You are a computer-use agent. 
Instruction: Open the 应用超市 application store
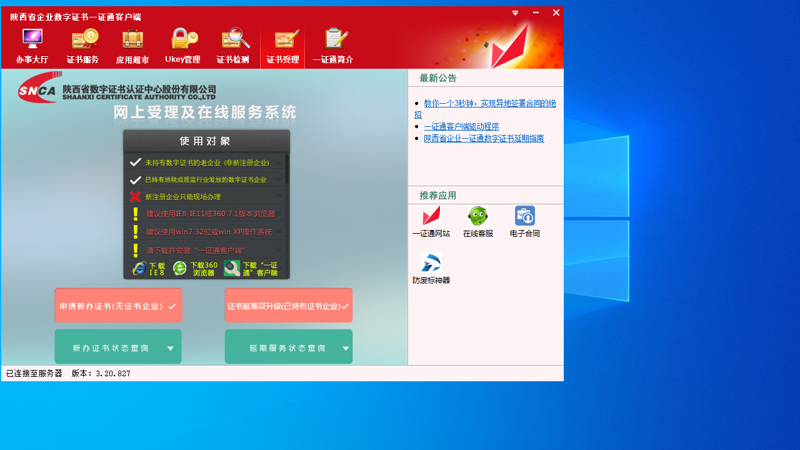[x=132, y=45]
